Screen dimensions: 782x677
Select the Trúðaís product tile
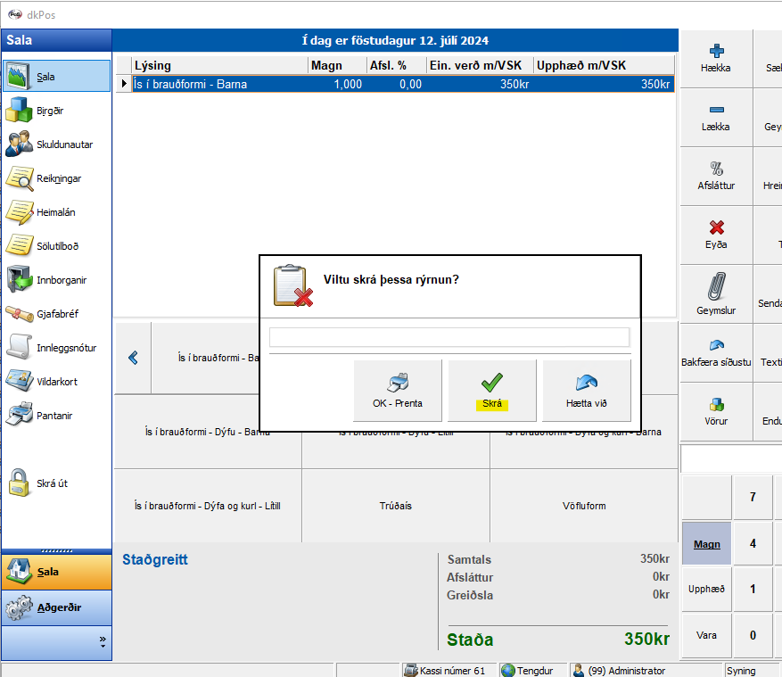click(395, 506)
